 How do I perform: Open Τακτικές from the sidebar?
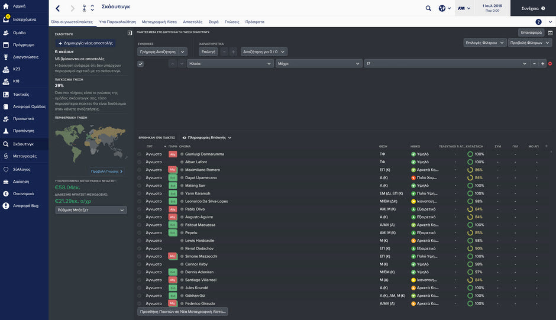21,94
